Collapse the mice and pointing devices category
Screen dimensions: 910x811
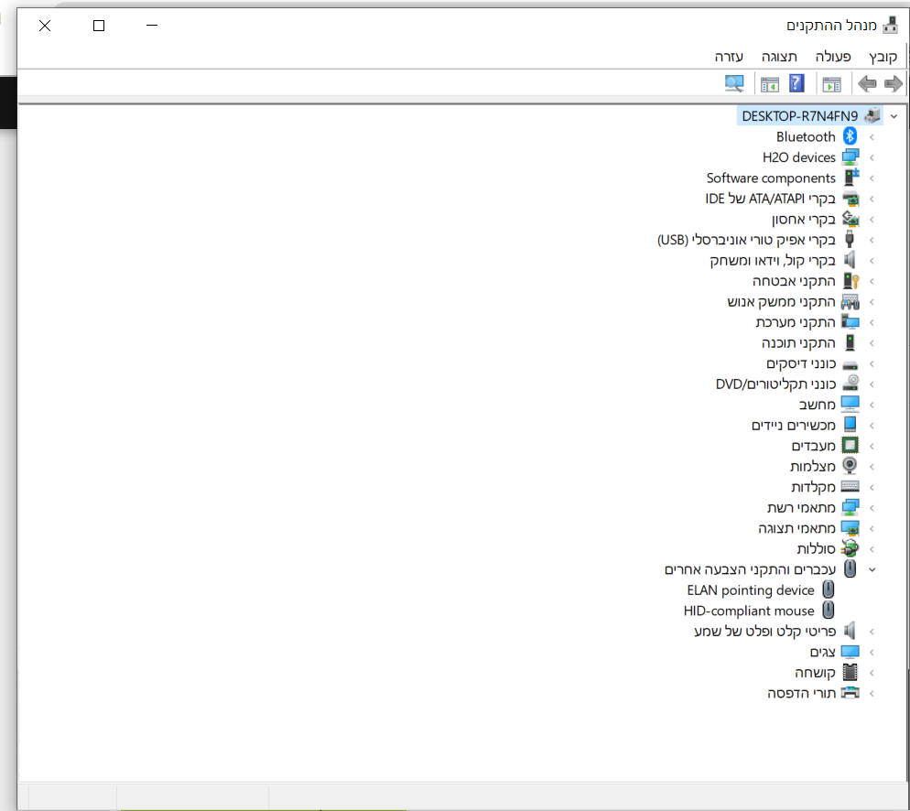click(872, 569)
